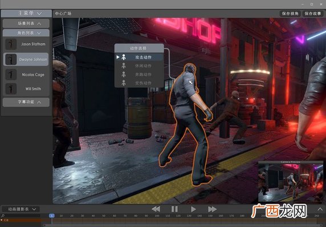Click the search magnifier icon in timeline

pyautogui.click(x=3, y=216)
